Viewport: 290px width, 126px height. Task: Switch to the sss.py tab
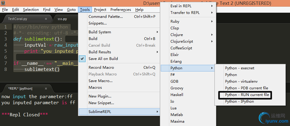pyautogui.click(x=62, y=19)
